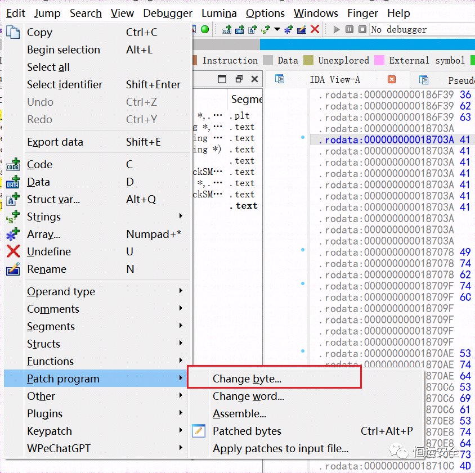Screen dimensions: 475x473
Task: Click the red X Undefine toolbar icon
Action: click(315, 29)
